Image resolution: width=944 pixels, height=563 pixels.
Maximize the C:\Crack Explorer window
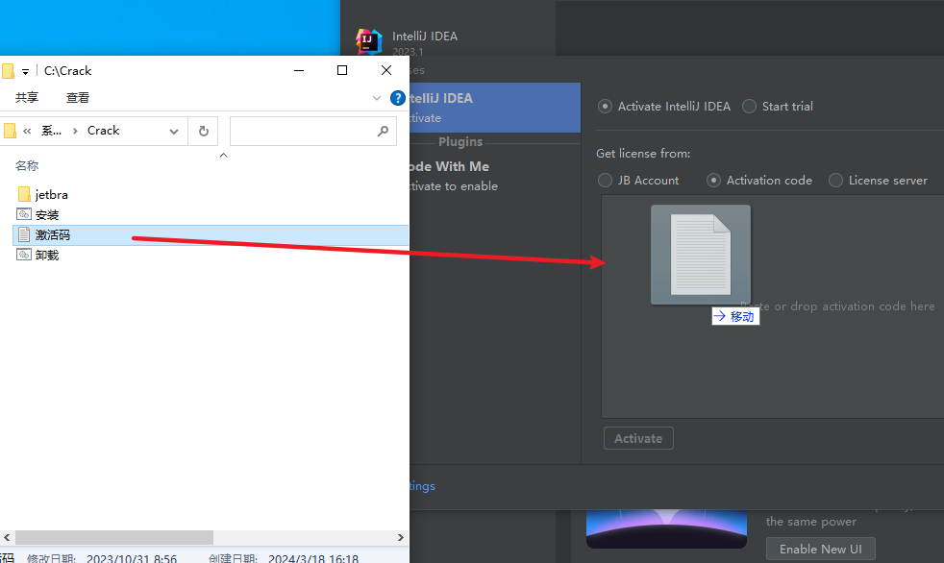coord(342,70)
